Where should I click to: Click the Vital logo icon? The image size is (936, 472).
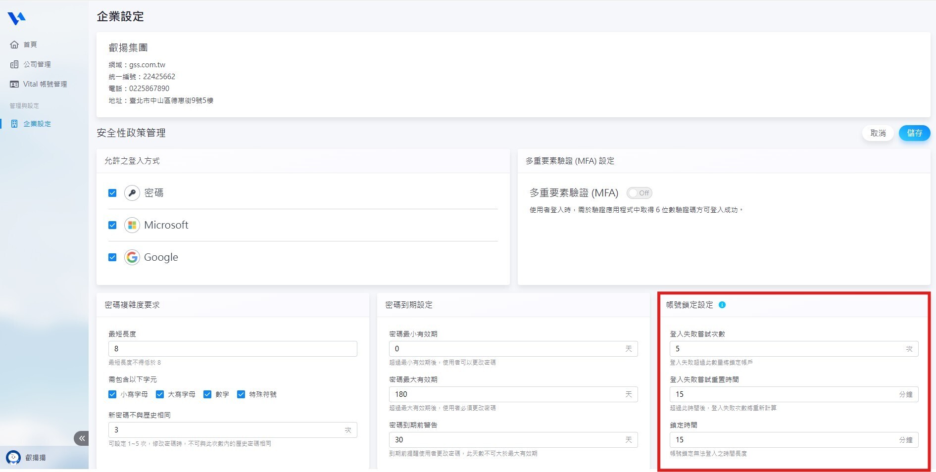tap(16, 18)
